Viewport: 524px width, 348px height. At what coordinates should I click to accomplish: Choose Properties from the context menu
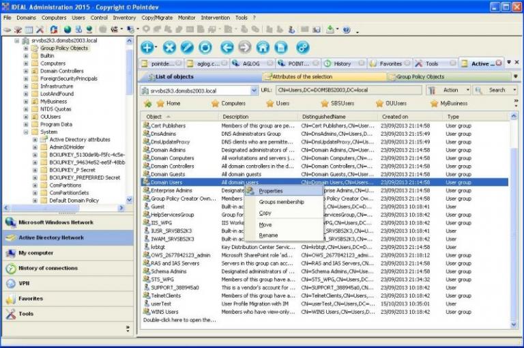coord(271,191)
